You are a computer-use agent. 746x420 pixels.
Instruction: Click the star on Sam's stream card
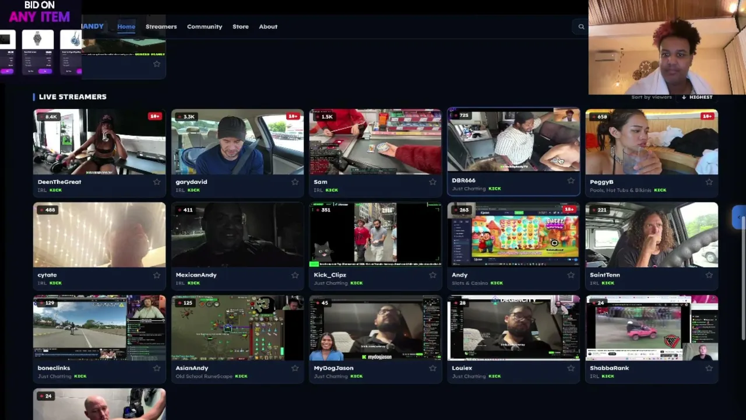[433, 182]
